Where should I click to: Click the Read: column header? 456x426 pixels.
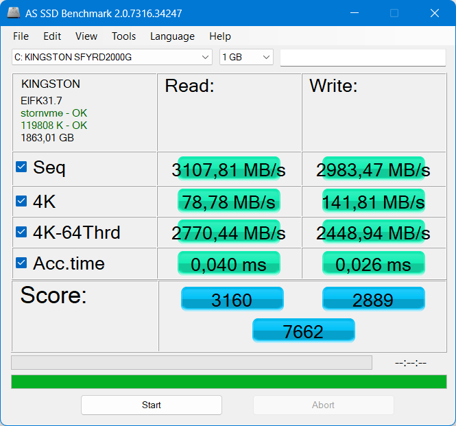190,86
